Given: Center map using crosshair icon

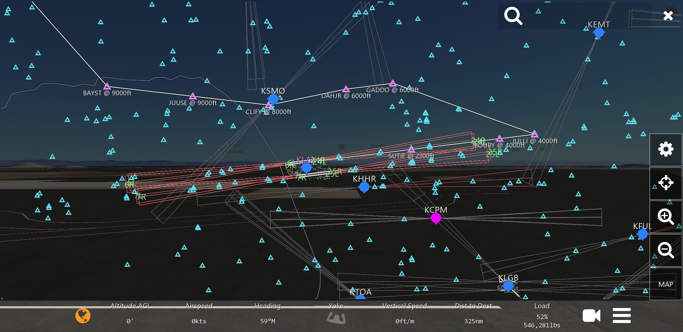Looking at the screenshot, I should [666, 183].
